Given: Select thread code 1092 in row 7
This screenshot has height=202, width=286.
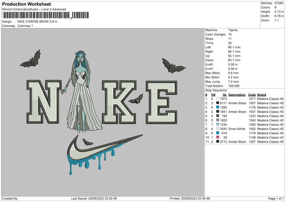Looking at the screenshot, I should pos(252,124).
